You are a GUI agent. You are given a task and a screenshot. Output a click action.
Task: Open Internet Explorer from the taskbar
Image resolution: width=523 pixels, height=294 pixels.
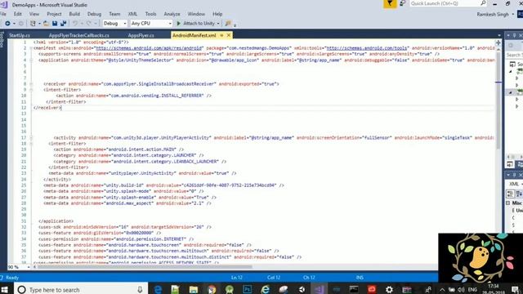(265, 289)
